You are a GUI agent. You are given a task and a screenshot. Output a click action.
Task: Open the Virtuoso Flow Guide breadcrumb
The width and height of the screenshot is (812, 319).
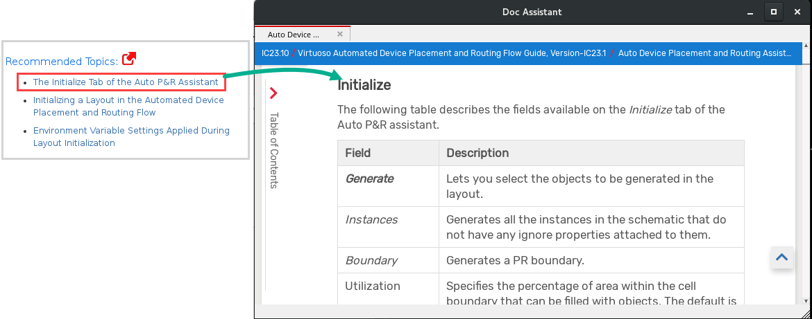tap(452, 53)
